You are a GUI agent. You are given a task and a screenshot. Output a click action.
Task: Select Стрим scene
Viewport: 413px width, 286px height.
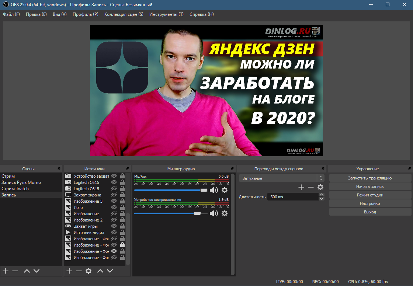click(x=31, y=176)
